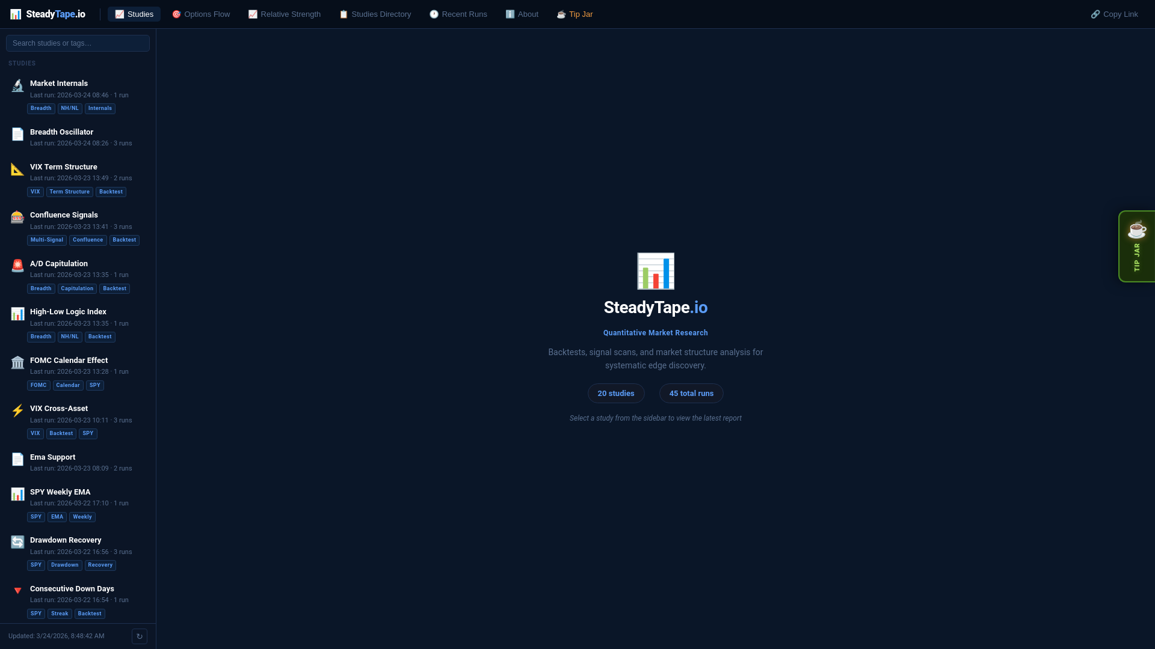1155x649 pixels.
Task: Select the Confluence Signals study title
Action: (x=64, y=215)
